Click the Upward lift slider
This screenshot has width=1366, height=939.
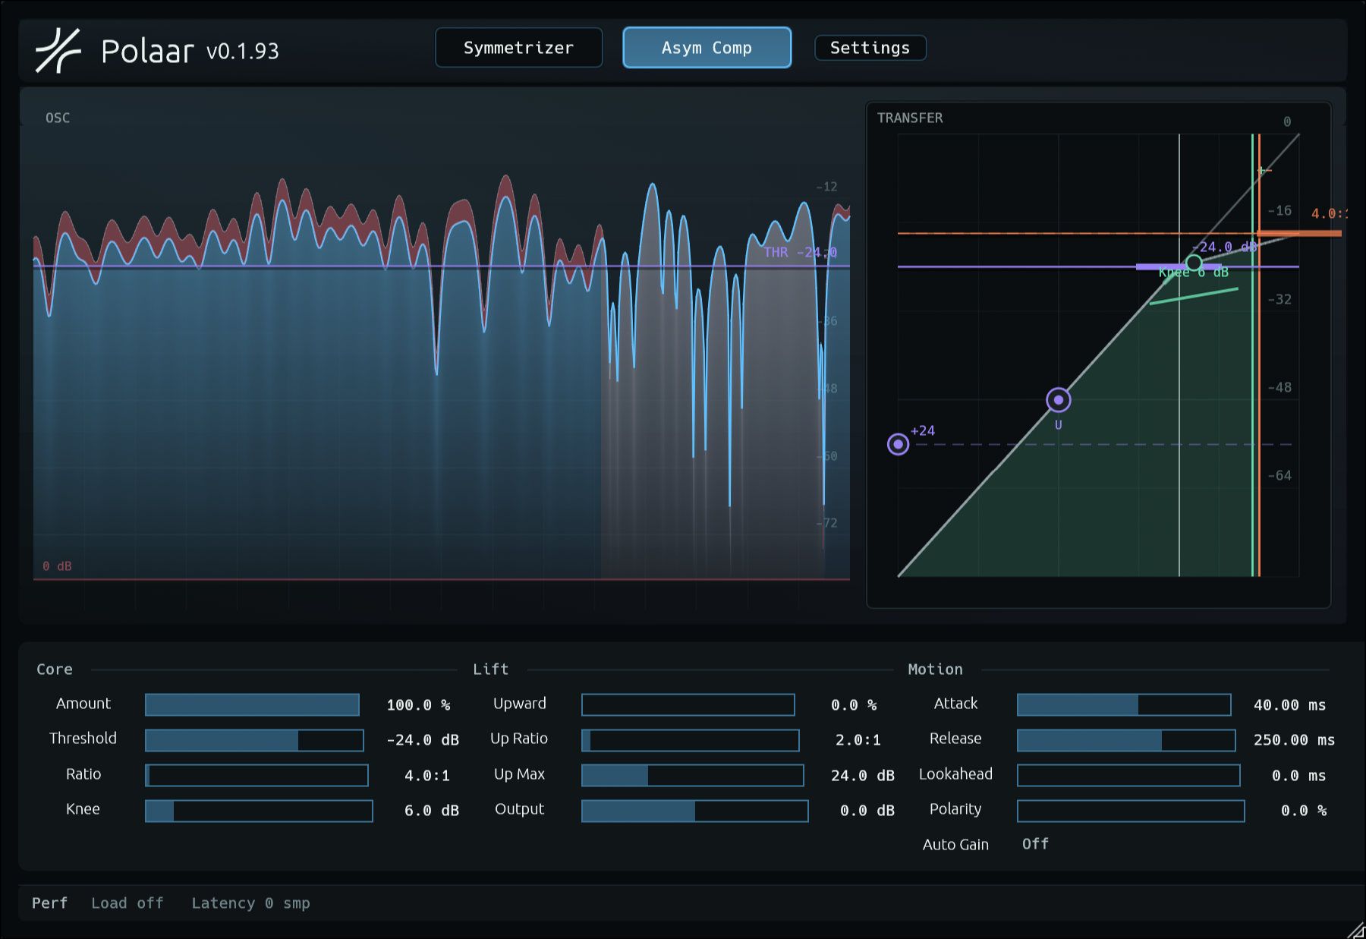pos(688,704)
